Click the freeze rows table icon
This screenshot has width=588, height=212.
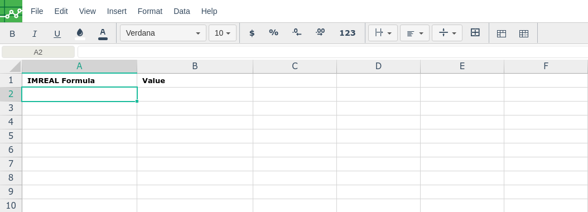click(502, 33)
